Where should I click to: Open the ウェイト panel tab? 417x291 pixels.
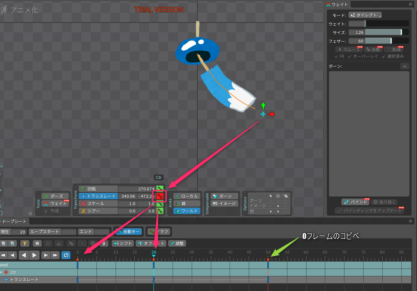pos(337,4)
